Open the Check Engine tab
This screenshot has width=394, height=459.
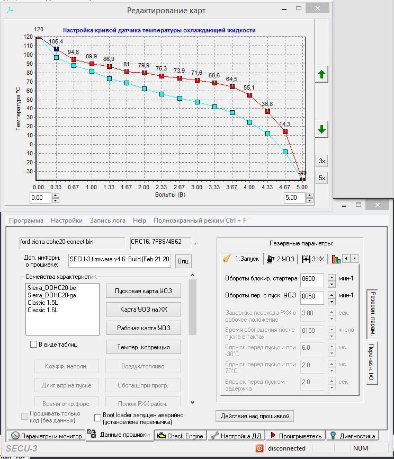(x=181, y=436)
